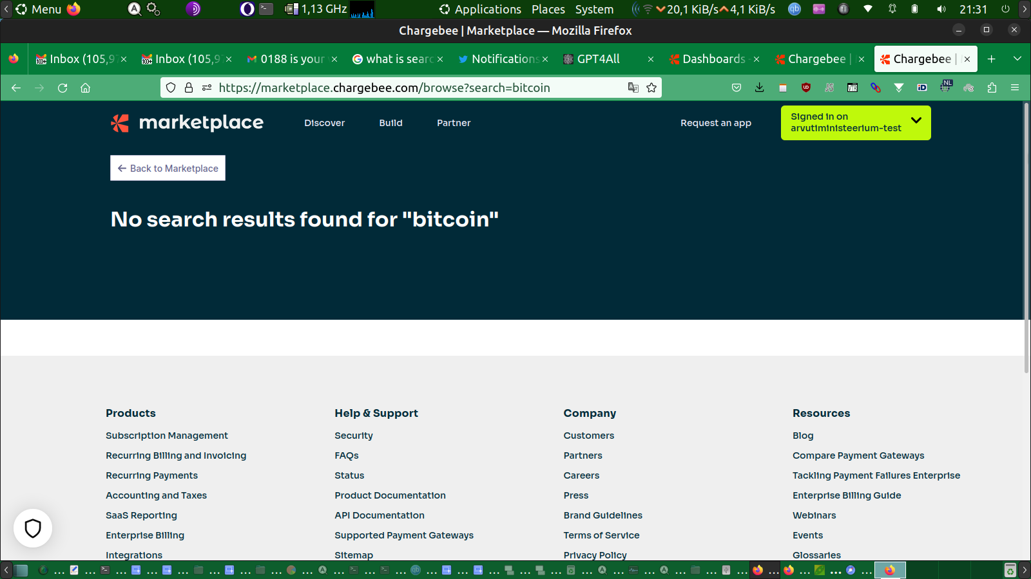The height and width of the screenshot is (579, 1031).
Task: Open the Compare Payment Gateways link
Action: pos(858,455)
